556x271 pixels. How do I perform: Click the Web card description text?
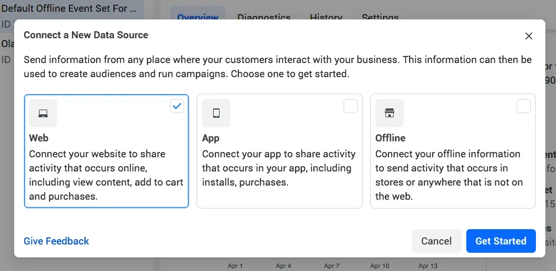point(106,175)
